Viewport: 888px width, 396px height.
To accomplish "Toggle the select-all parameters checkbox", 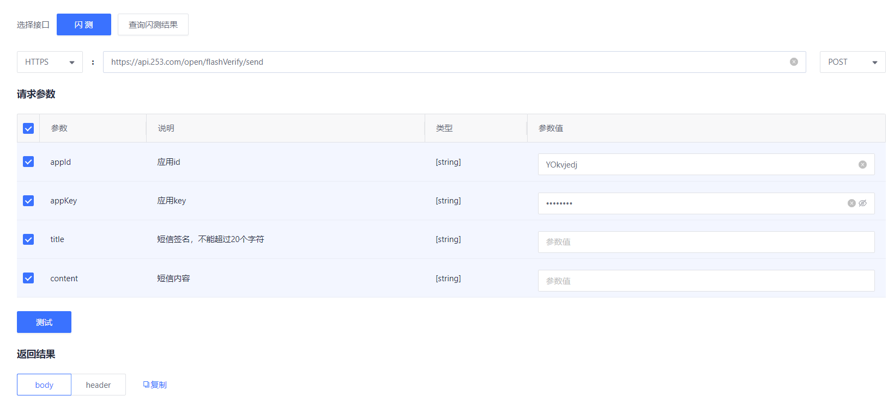I will point(28,128).
